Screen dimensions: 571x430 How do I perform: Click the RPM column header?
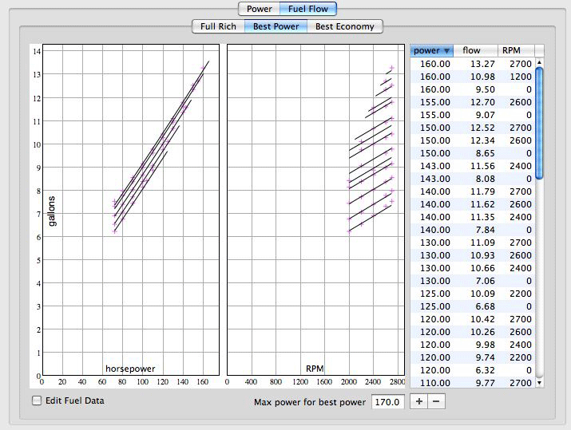517,50
